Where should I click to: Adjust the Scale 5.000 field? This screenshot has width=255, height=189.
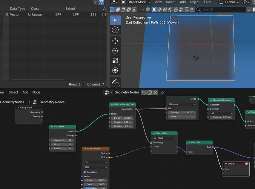[x=95, y=180]
